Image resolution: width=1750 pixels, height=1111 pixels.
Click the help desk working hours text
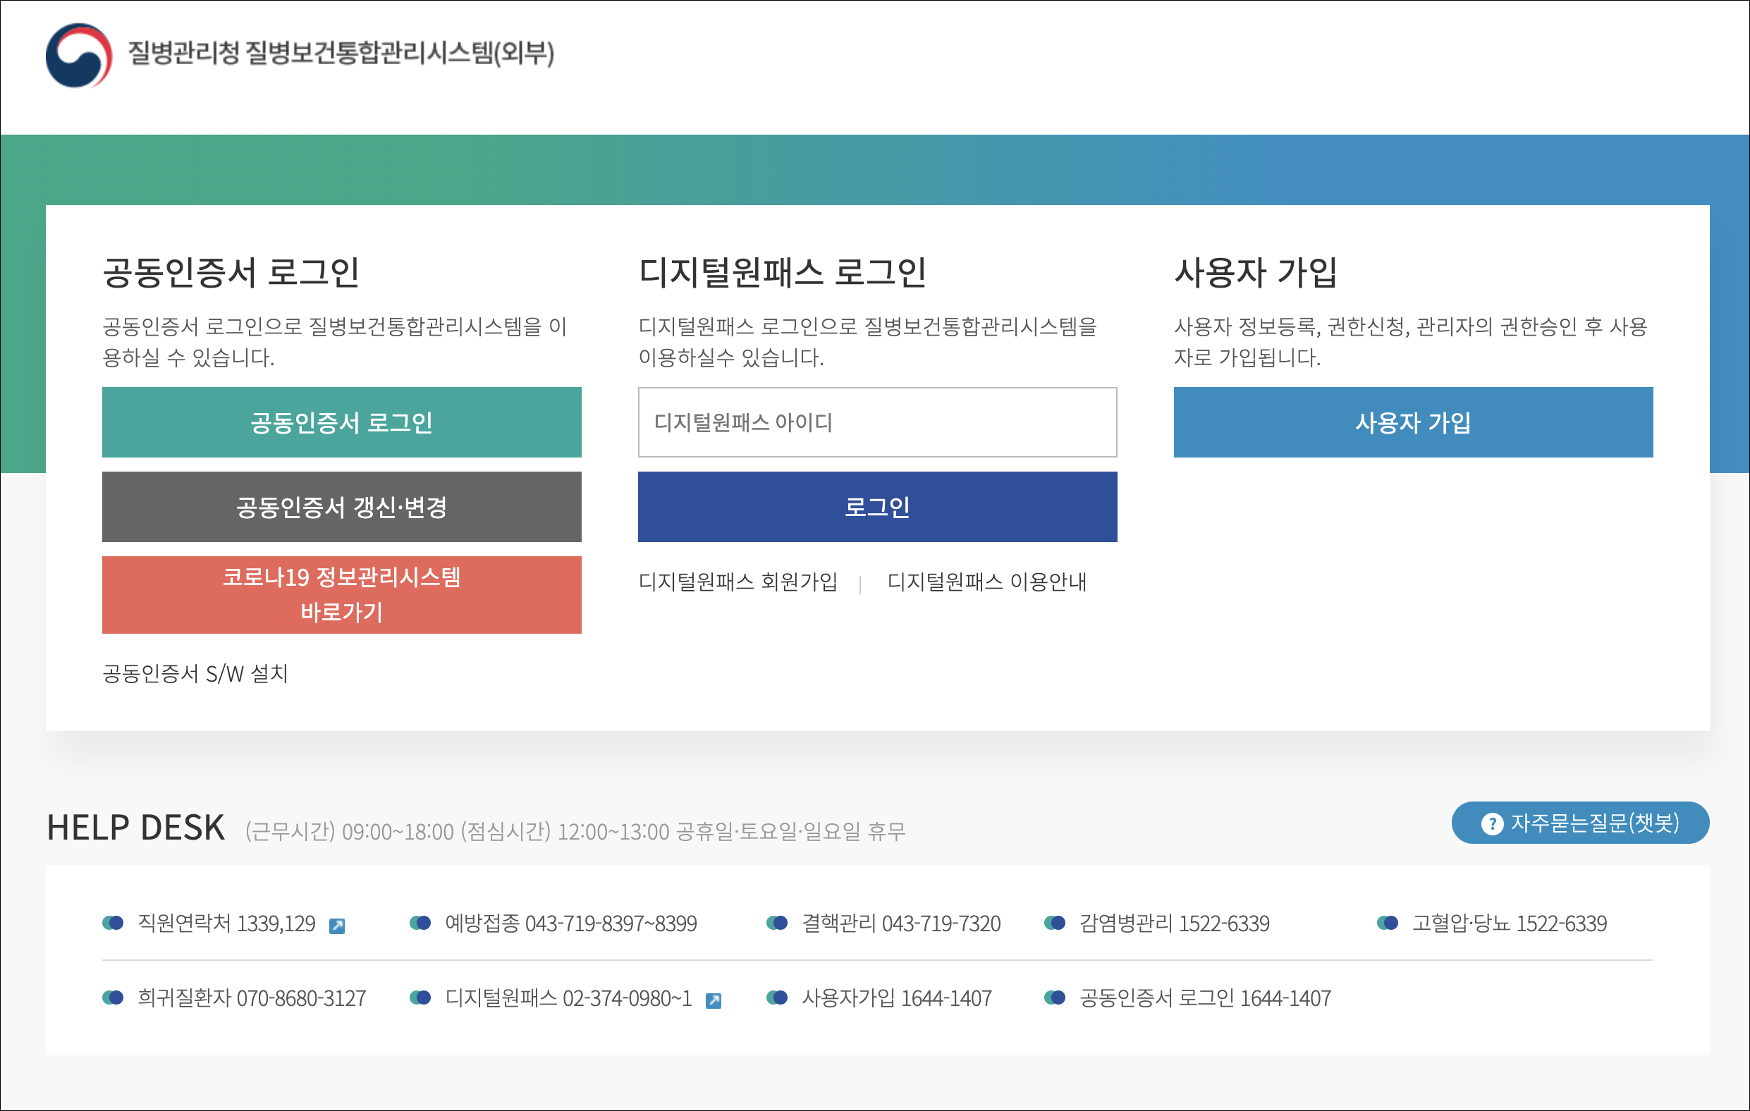575,831
